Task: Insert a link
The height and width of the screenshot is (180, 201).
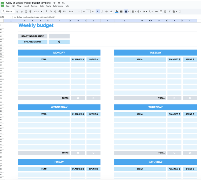Action: coord(156,12)
